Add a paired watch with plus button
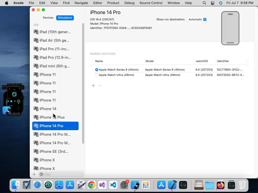258x193 pixels. [93, 85]
